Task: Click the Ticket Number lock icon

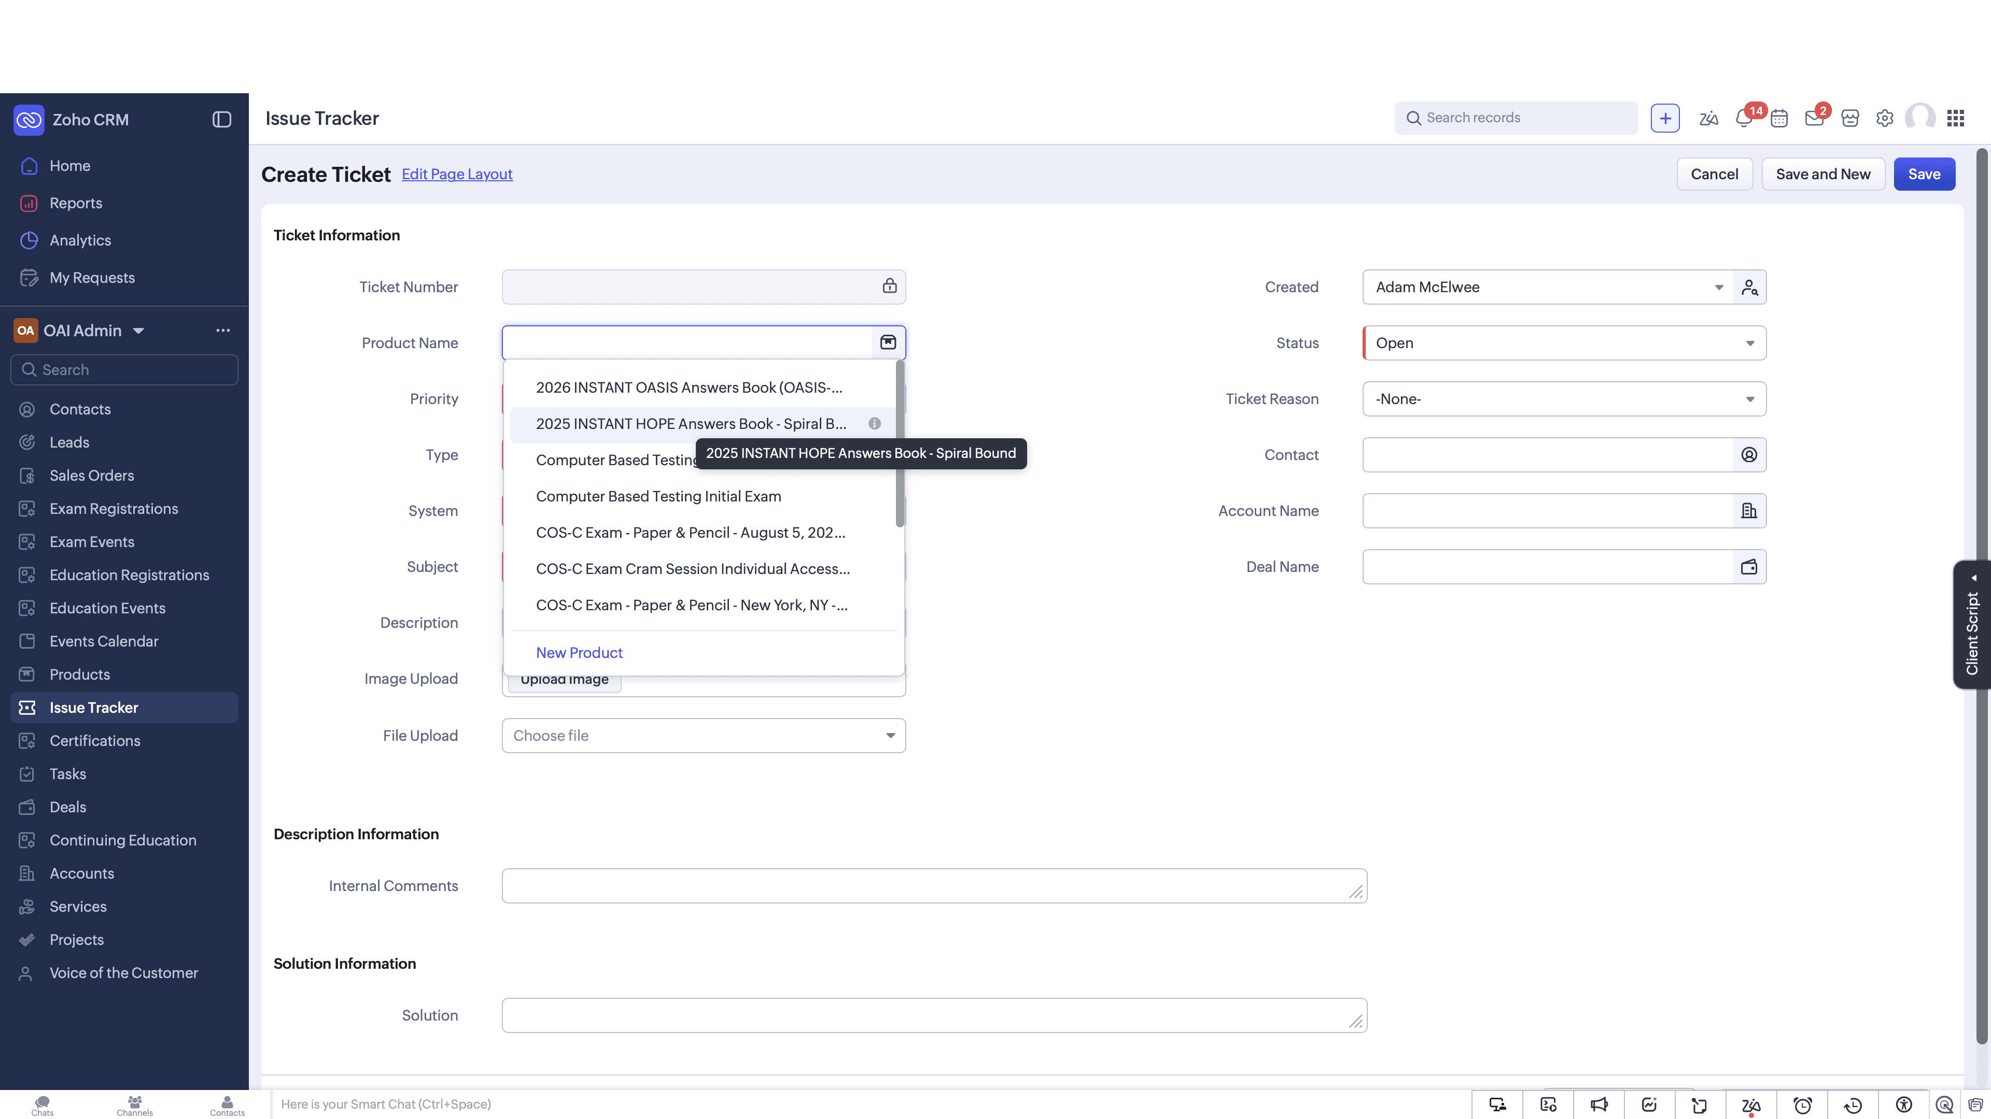Action: click(x=890, y=286)
